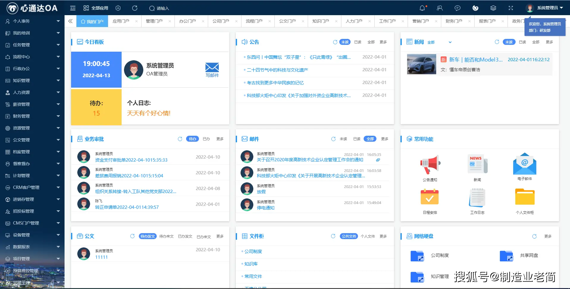Click 更多 in the 网络硬盘 panel
This screenshot has width=570, height=289.
pos(548,236)
